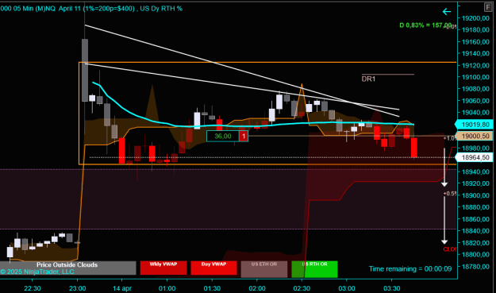Click the D 0,83% = 157,00 text
The image size is (496, 293).
[x=425, y=25]
